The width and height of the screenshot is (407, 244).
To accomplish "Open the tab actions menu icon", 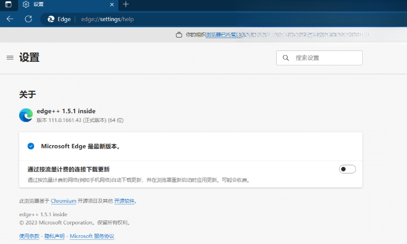I will 8,5.
